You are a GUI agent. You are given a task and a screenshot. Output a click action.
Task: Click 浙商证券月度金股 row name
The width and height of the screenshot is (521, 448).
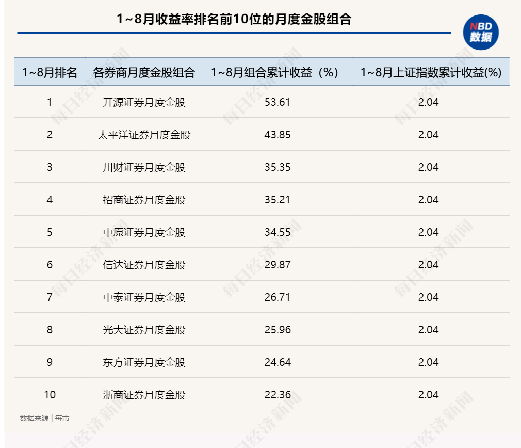144,394
